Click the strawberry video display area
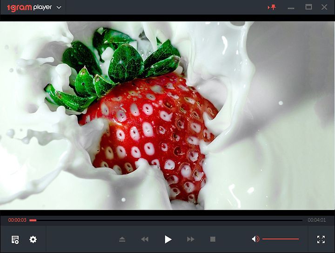The width and height of the screenshot is (335, 253). (167, 116)
